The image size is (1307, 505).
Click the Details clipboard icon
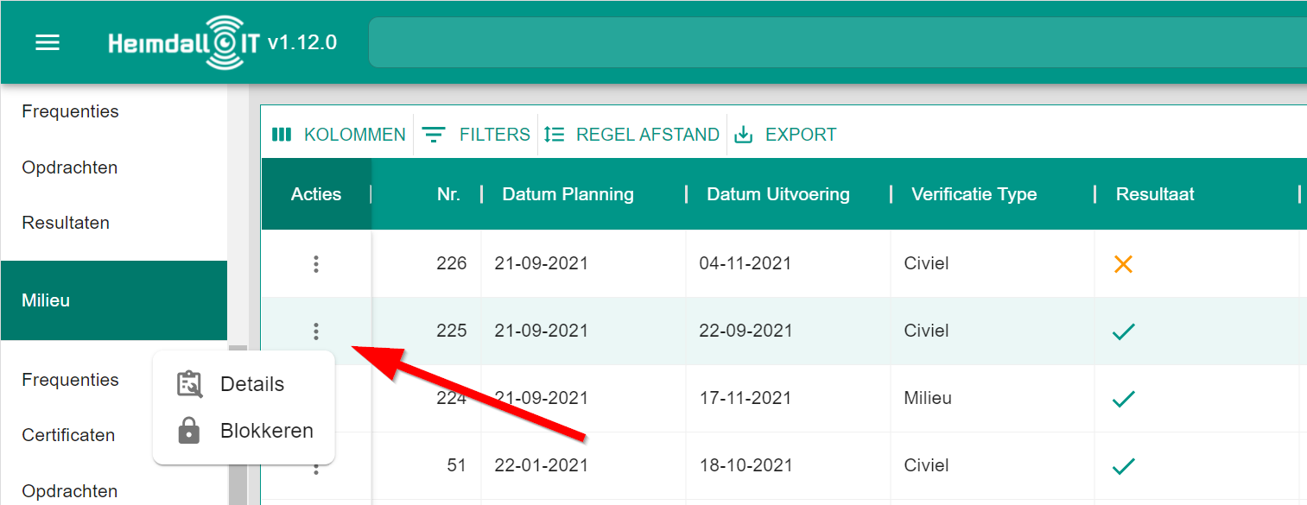(x=189, y=384)
